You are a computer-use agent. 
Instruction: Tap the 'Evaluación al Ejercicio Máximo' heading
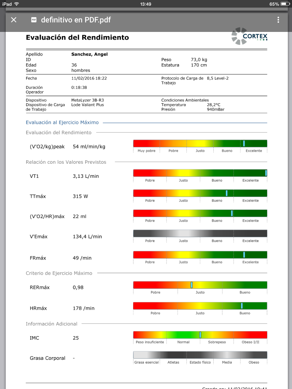(62, 122)
